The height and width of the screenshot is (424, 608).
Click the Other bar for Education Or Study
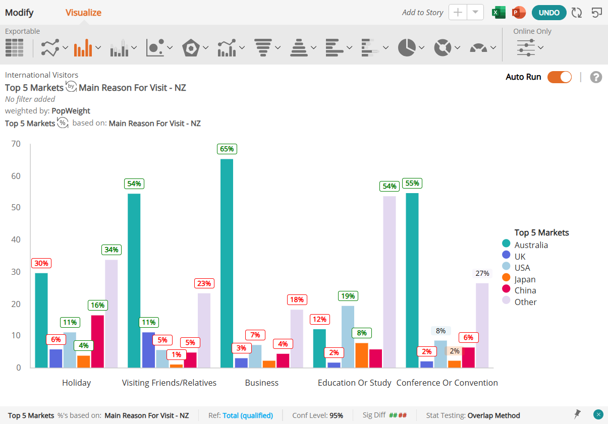coord(390,282)
